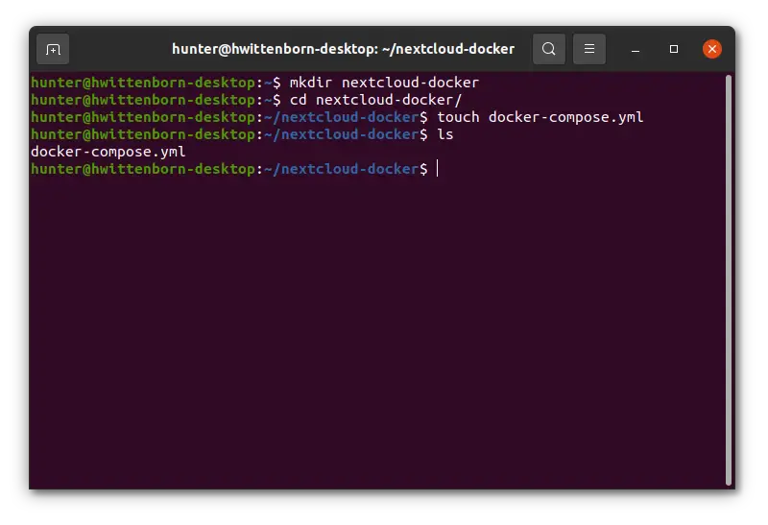Click the 'mkdir nextcloud-docker' command text
The height and width of the screenshot is (525, 768).
tap(384, 83)
